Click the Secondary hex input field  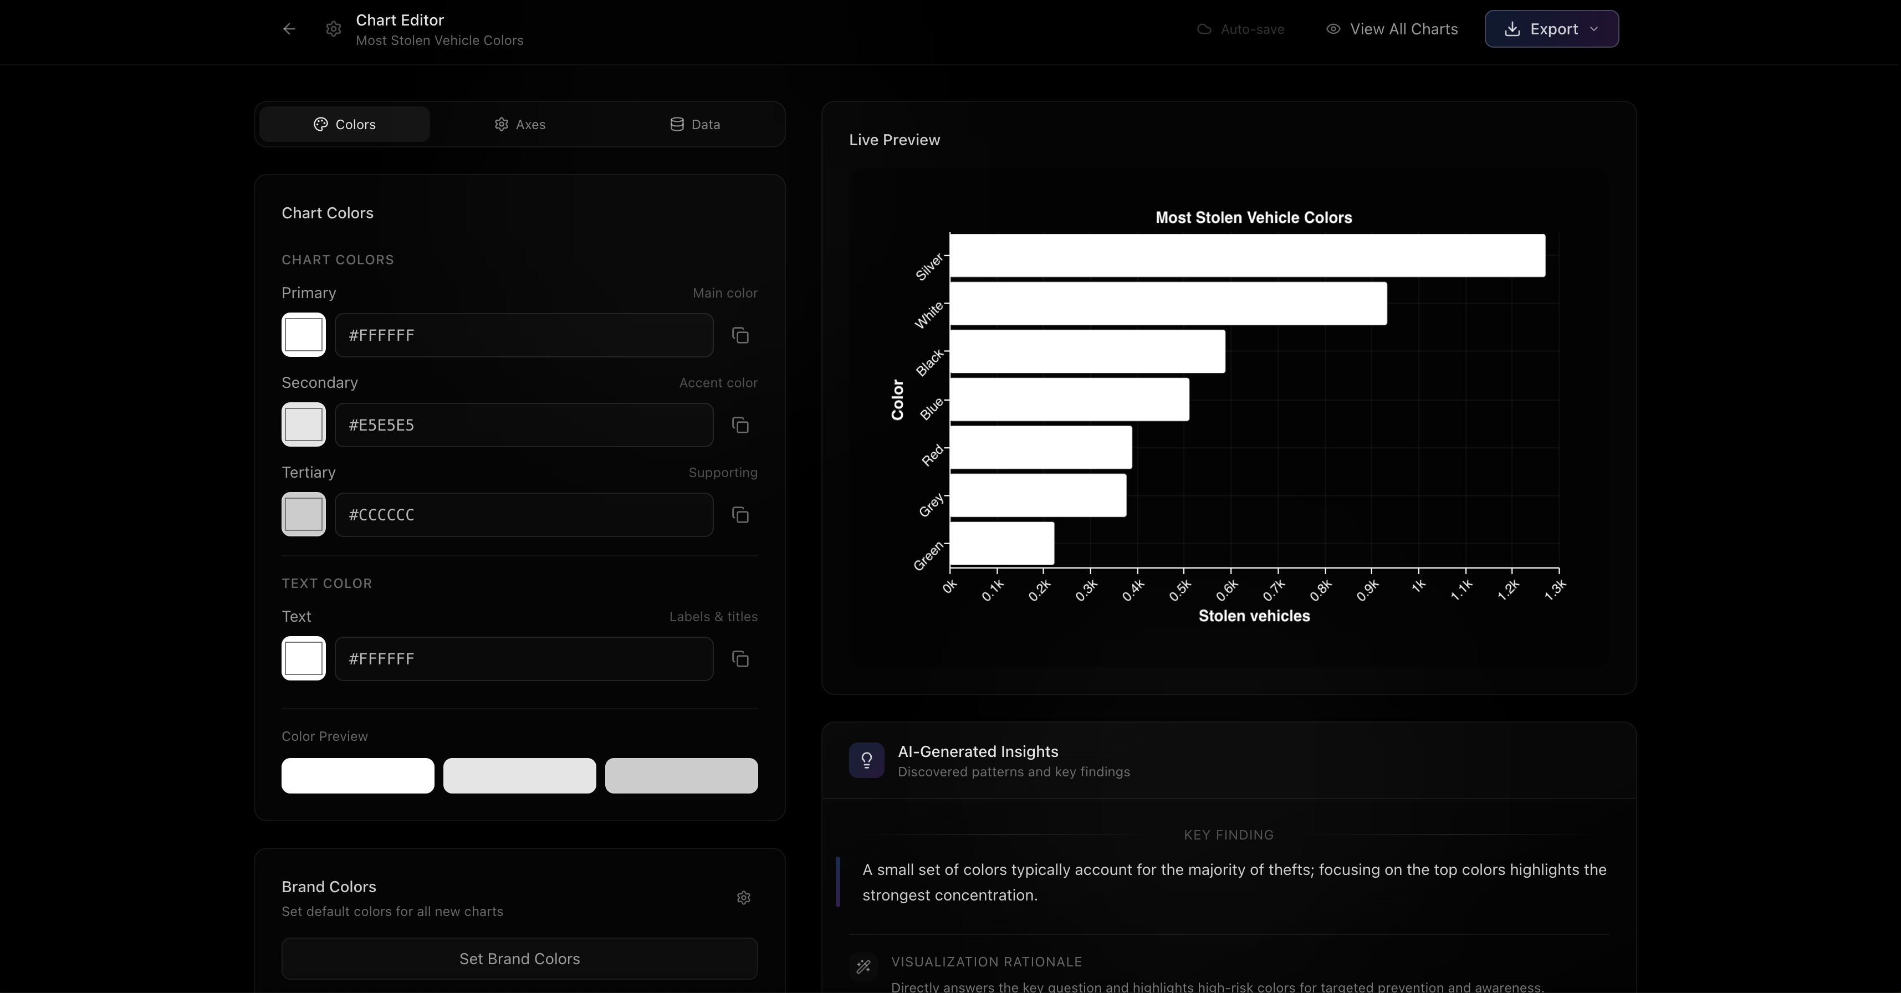pyautogui.click(x=524, y=425)
